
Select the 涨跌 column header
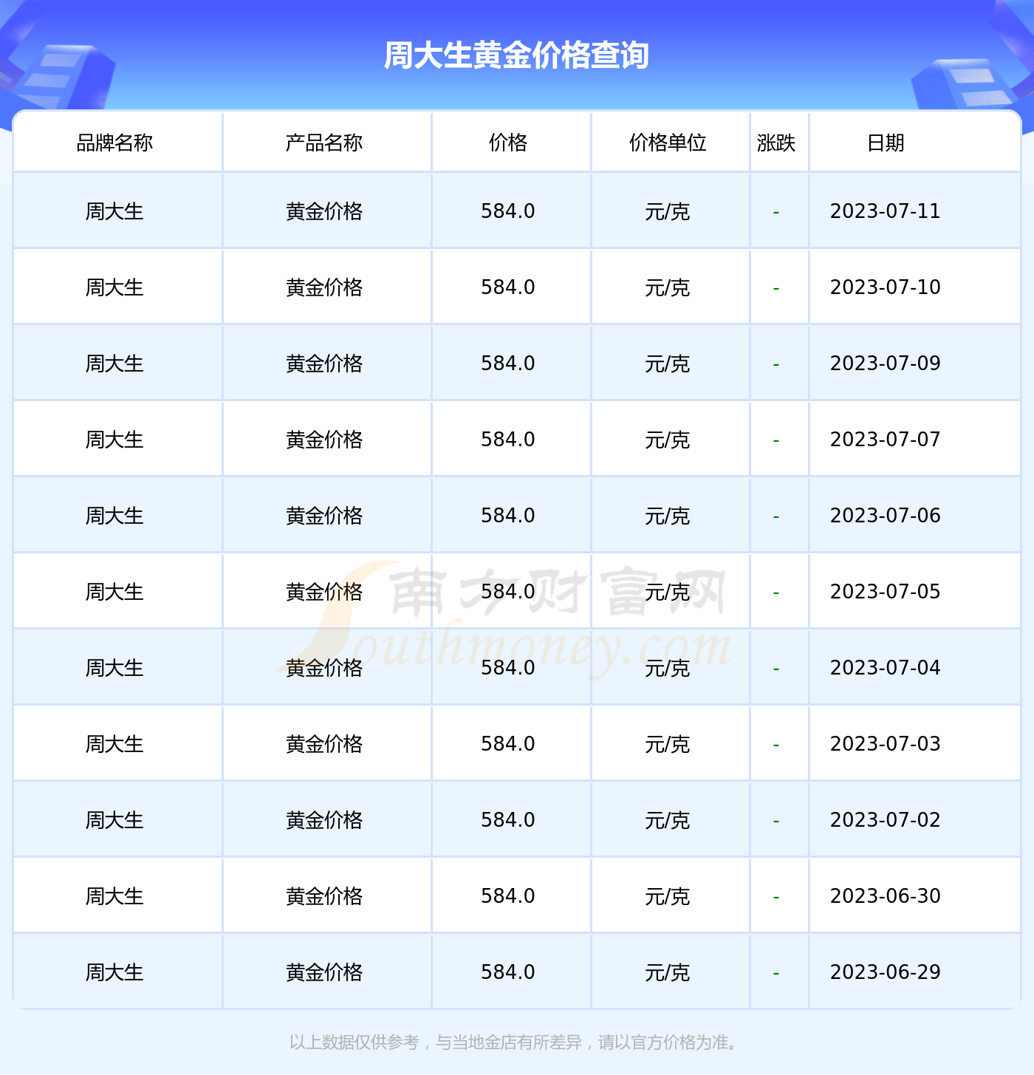click(776, 143)
